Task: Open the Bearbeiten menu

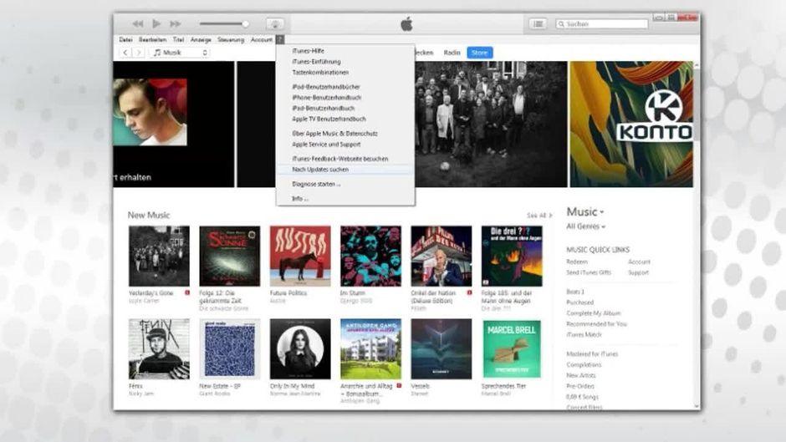Action: coord(152,39)
